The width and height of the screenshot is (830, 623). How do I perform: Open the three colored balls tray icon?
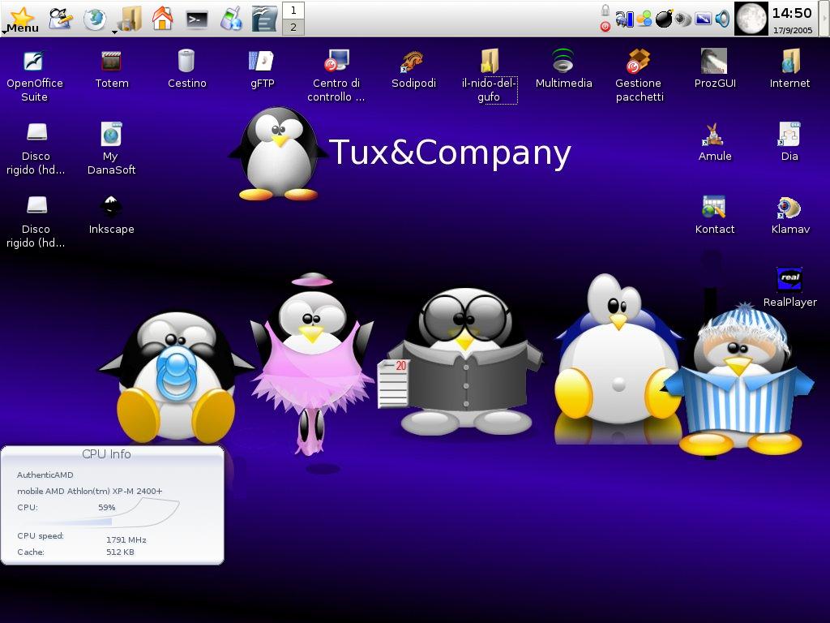644,19
